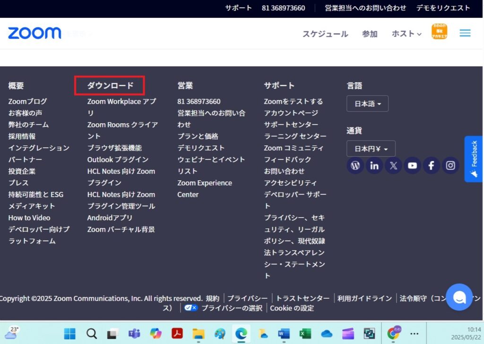Open Zoom's Instagram icon
The height and width of the screenshot is (344, 484).
tap(450, 166)
